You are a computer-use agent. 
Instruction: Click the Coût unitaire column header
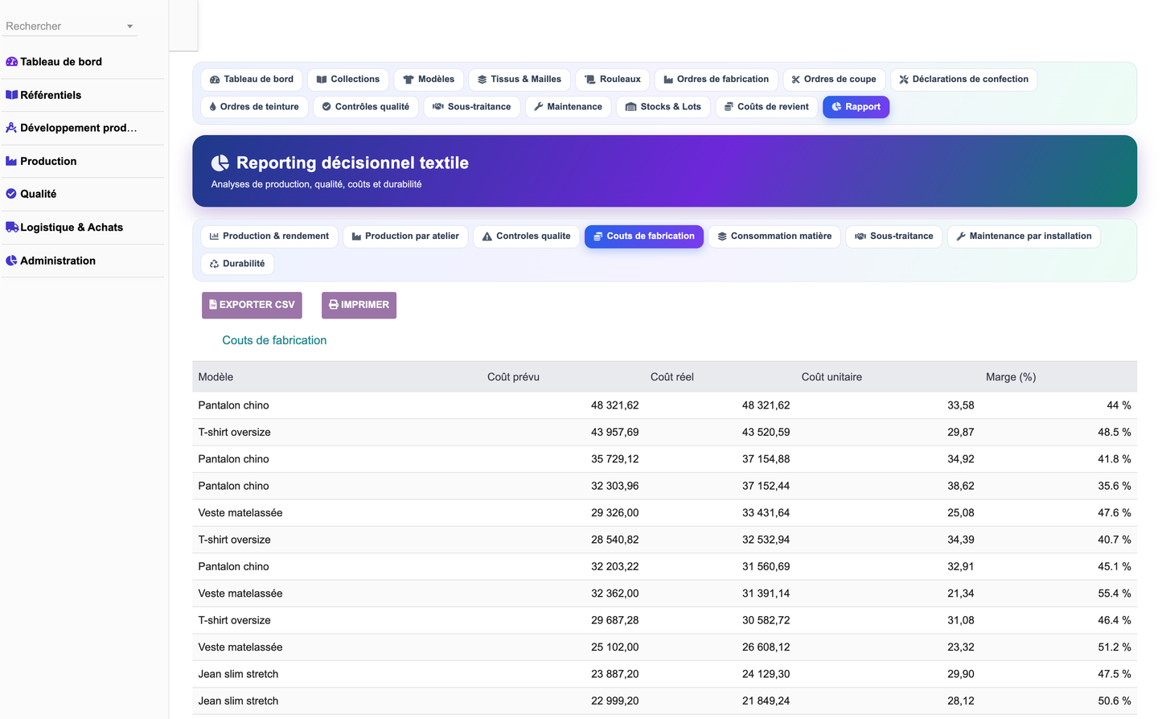click(x=831, y=377)
